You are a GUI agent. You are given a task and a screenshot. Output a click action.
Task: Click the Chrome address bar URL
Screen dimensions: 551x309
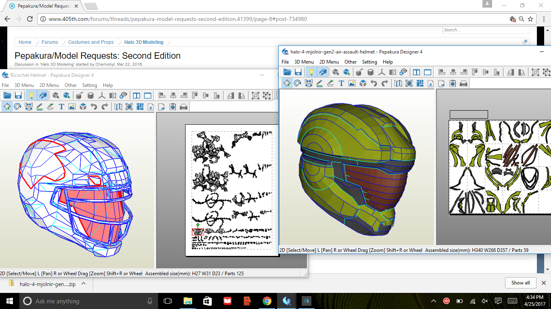(x=177, y=19)
